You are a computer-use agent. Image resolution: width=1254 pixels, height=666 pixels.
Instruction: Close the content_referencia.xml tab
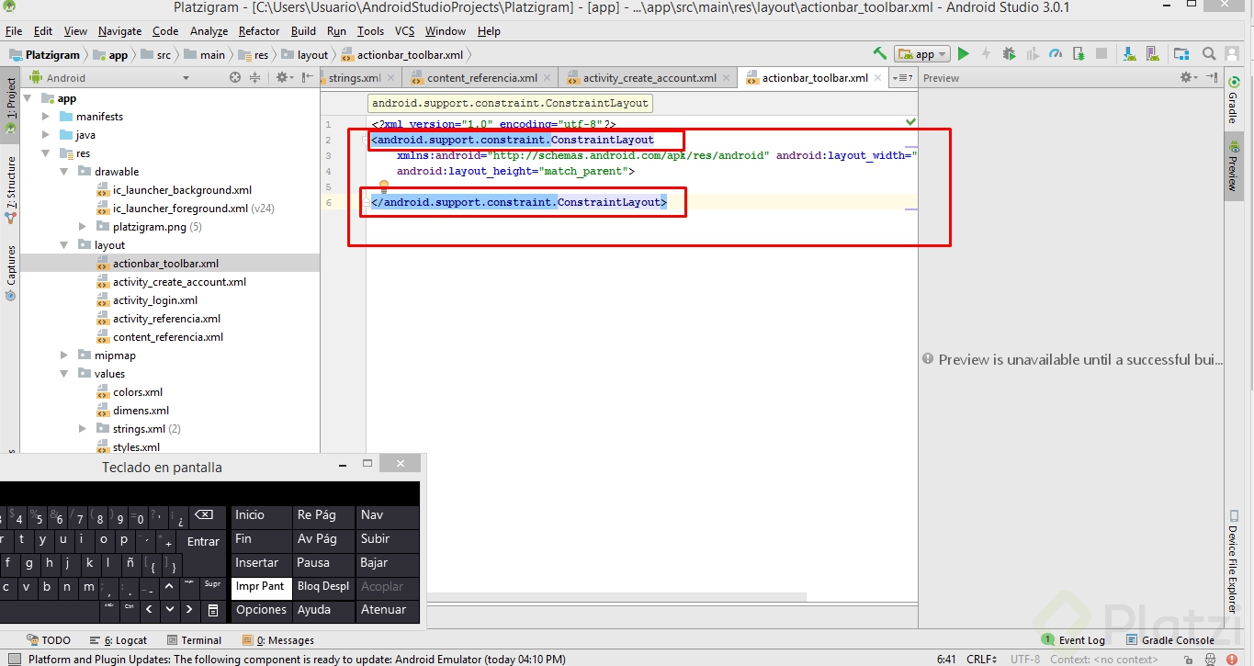coord(547,78)
